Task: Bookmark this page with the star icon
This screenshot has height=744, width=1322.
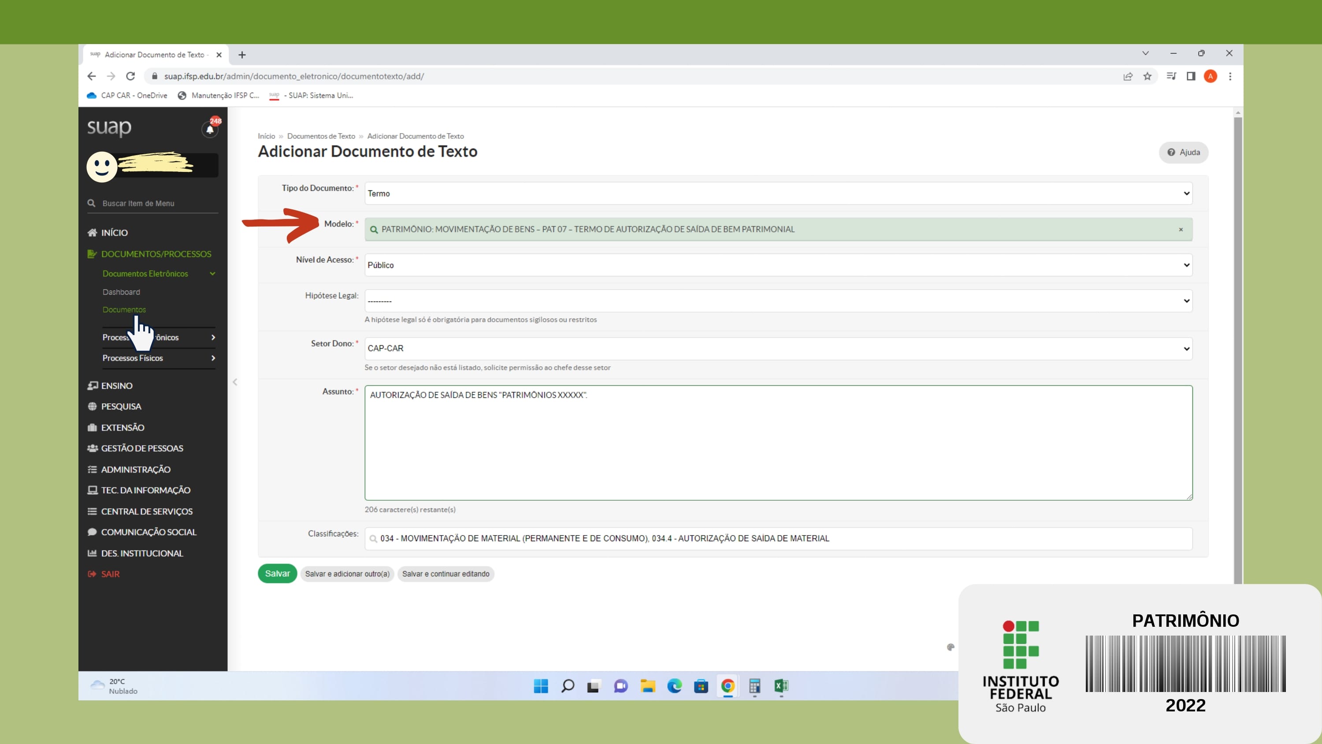Action: pos(1147,77)
